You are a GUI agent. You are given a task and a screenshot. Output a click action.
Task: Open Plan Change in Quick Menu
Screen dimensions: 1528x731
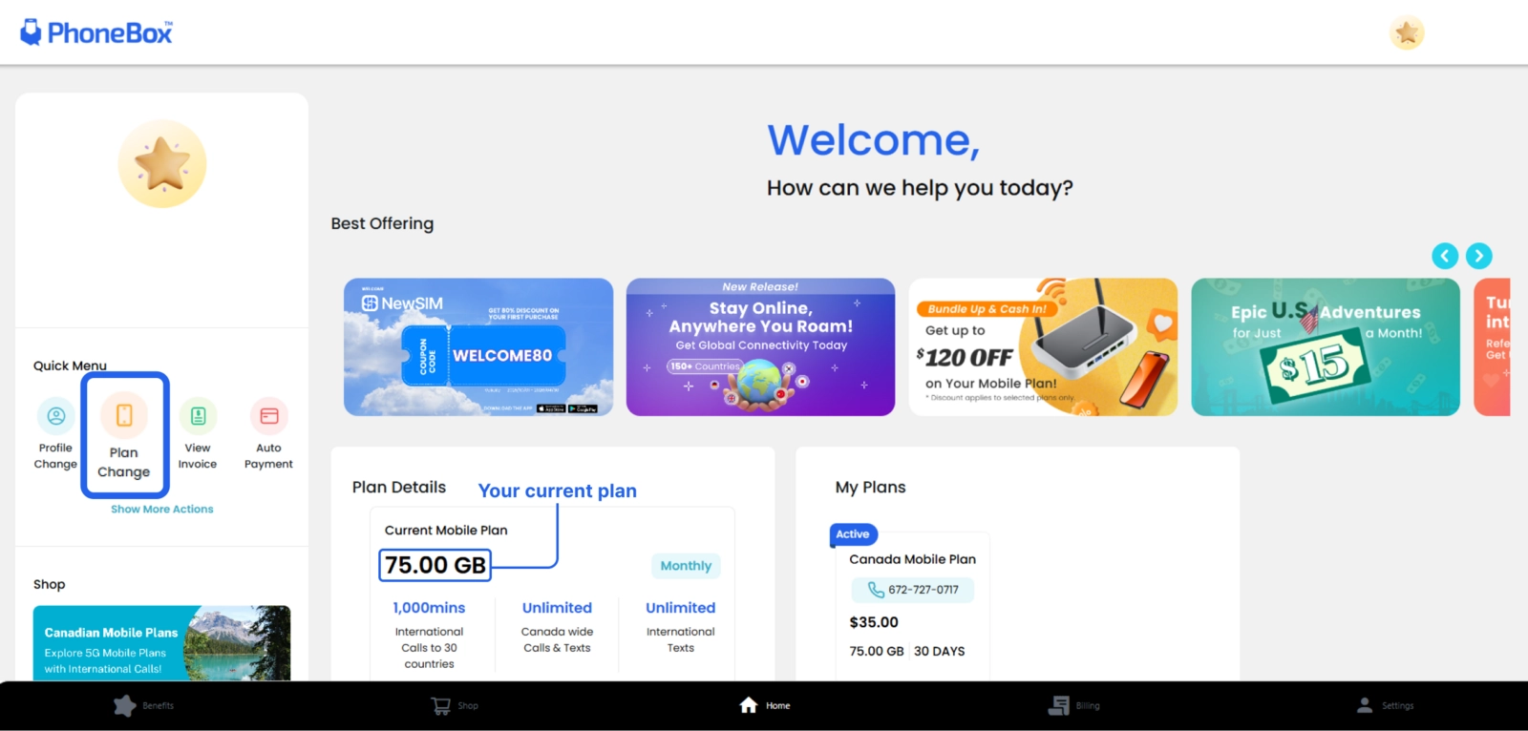tap(124, 435)
